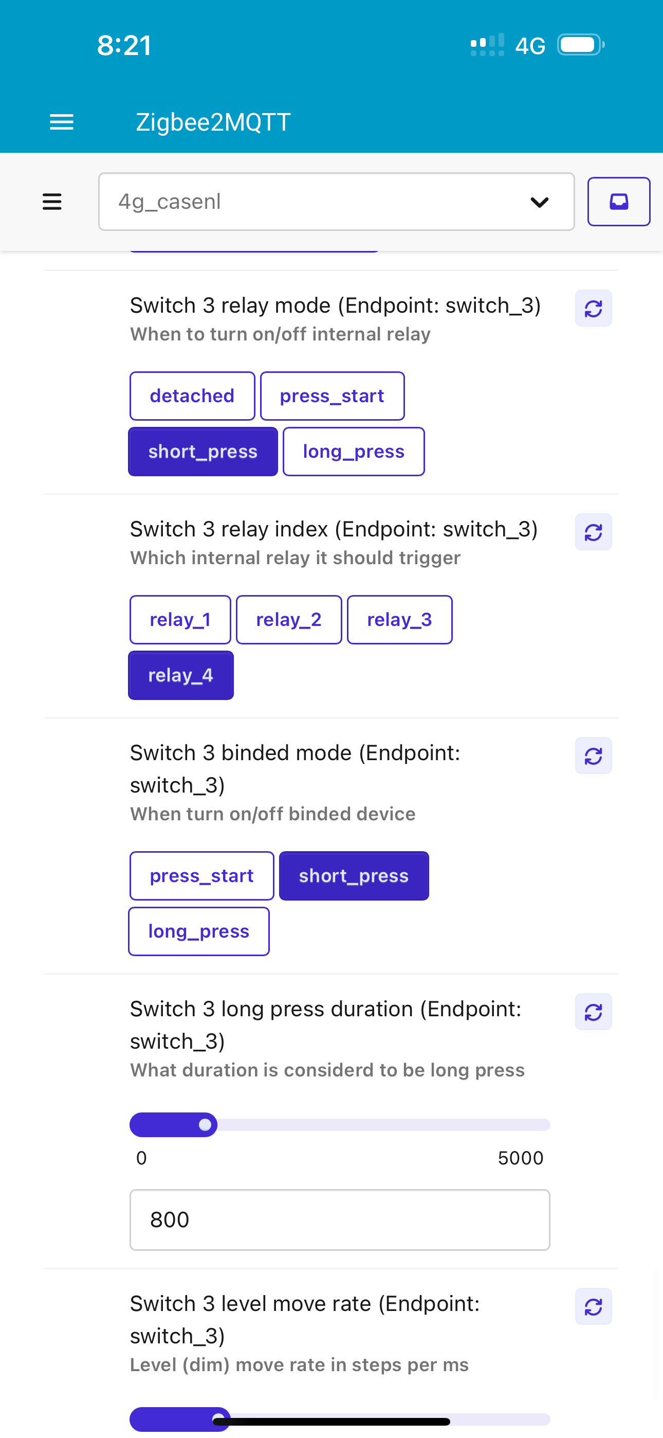
Task: Set relay mode to detached
Action: [192, 396]
